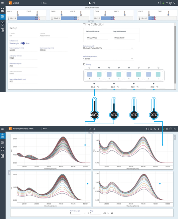Open notifications bell in Wavelength Kinetics window

tap(167, 129)
